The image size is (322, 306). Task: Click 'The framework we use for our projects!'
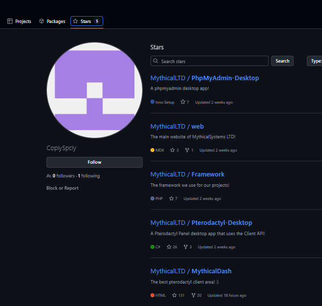(x=190, y=185)
